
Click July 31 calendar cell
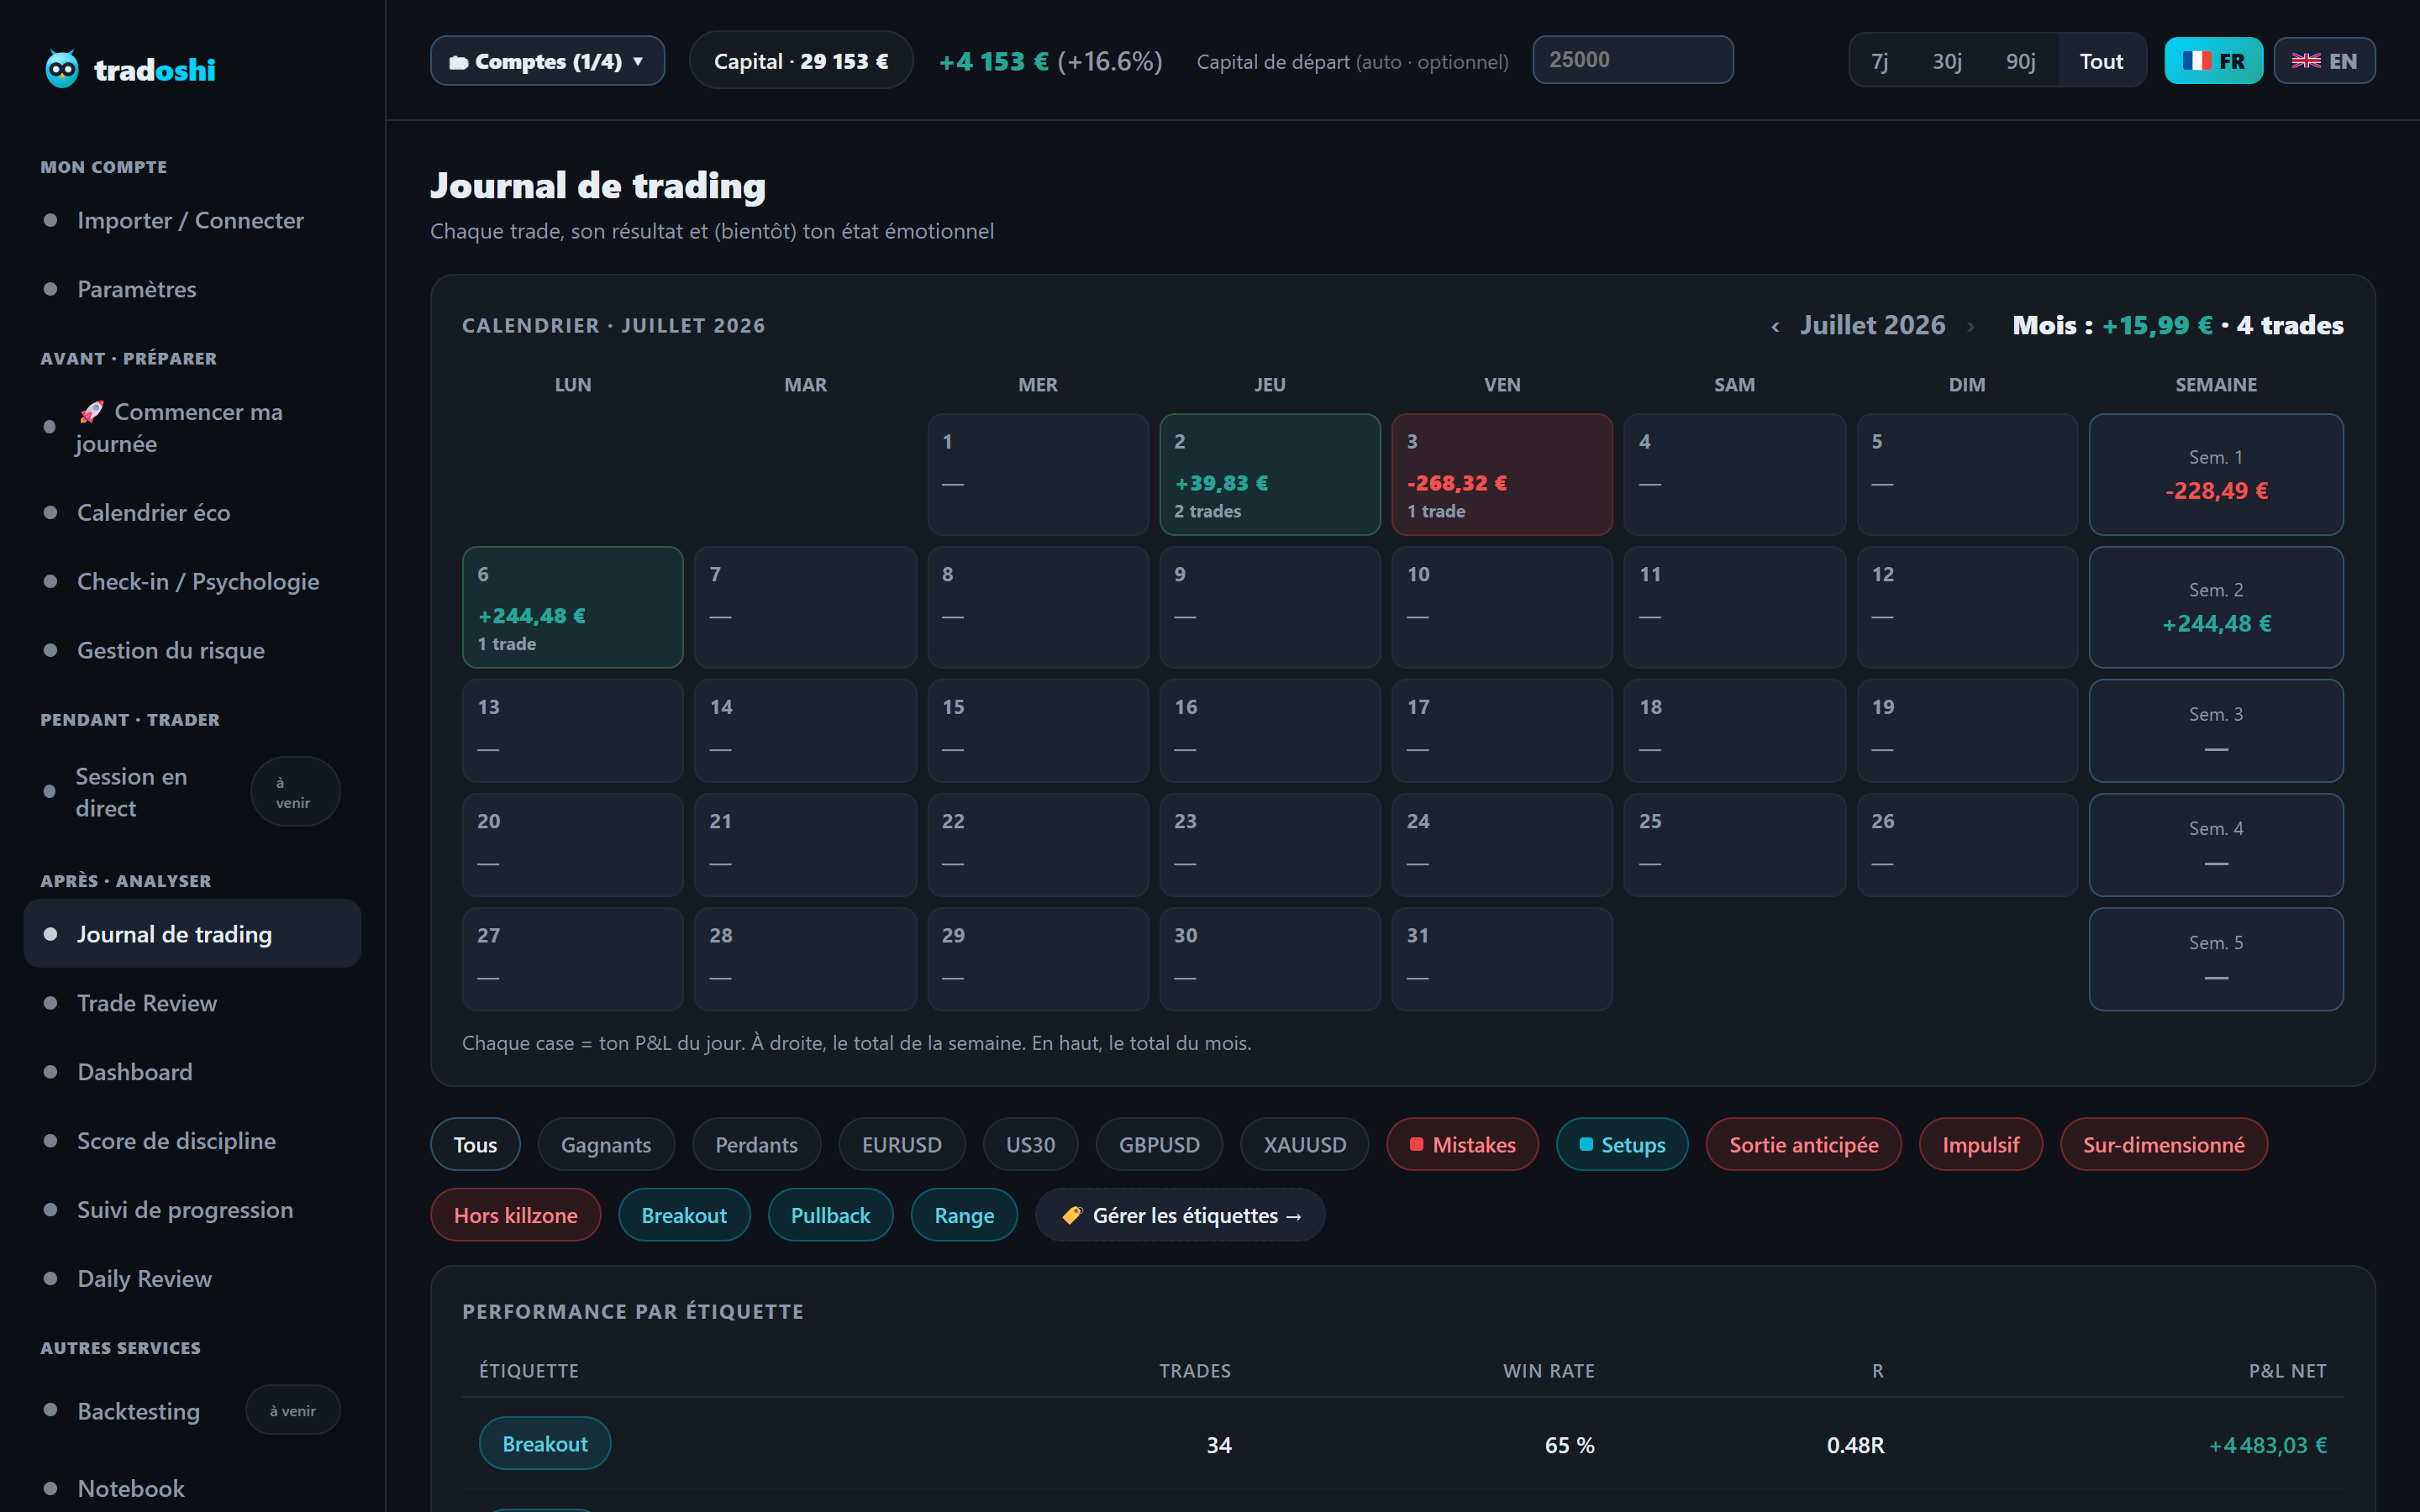click(1501, 958)
